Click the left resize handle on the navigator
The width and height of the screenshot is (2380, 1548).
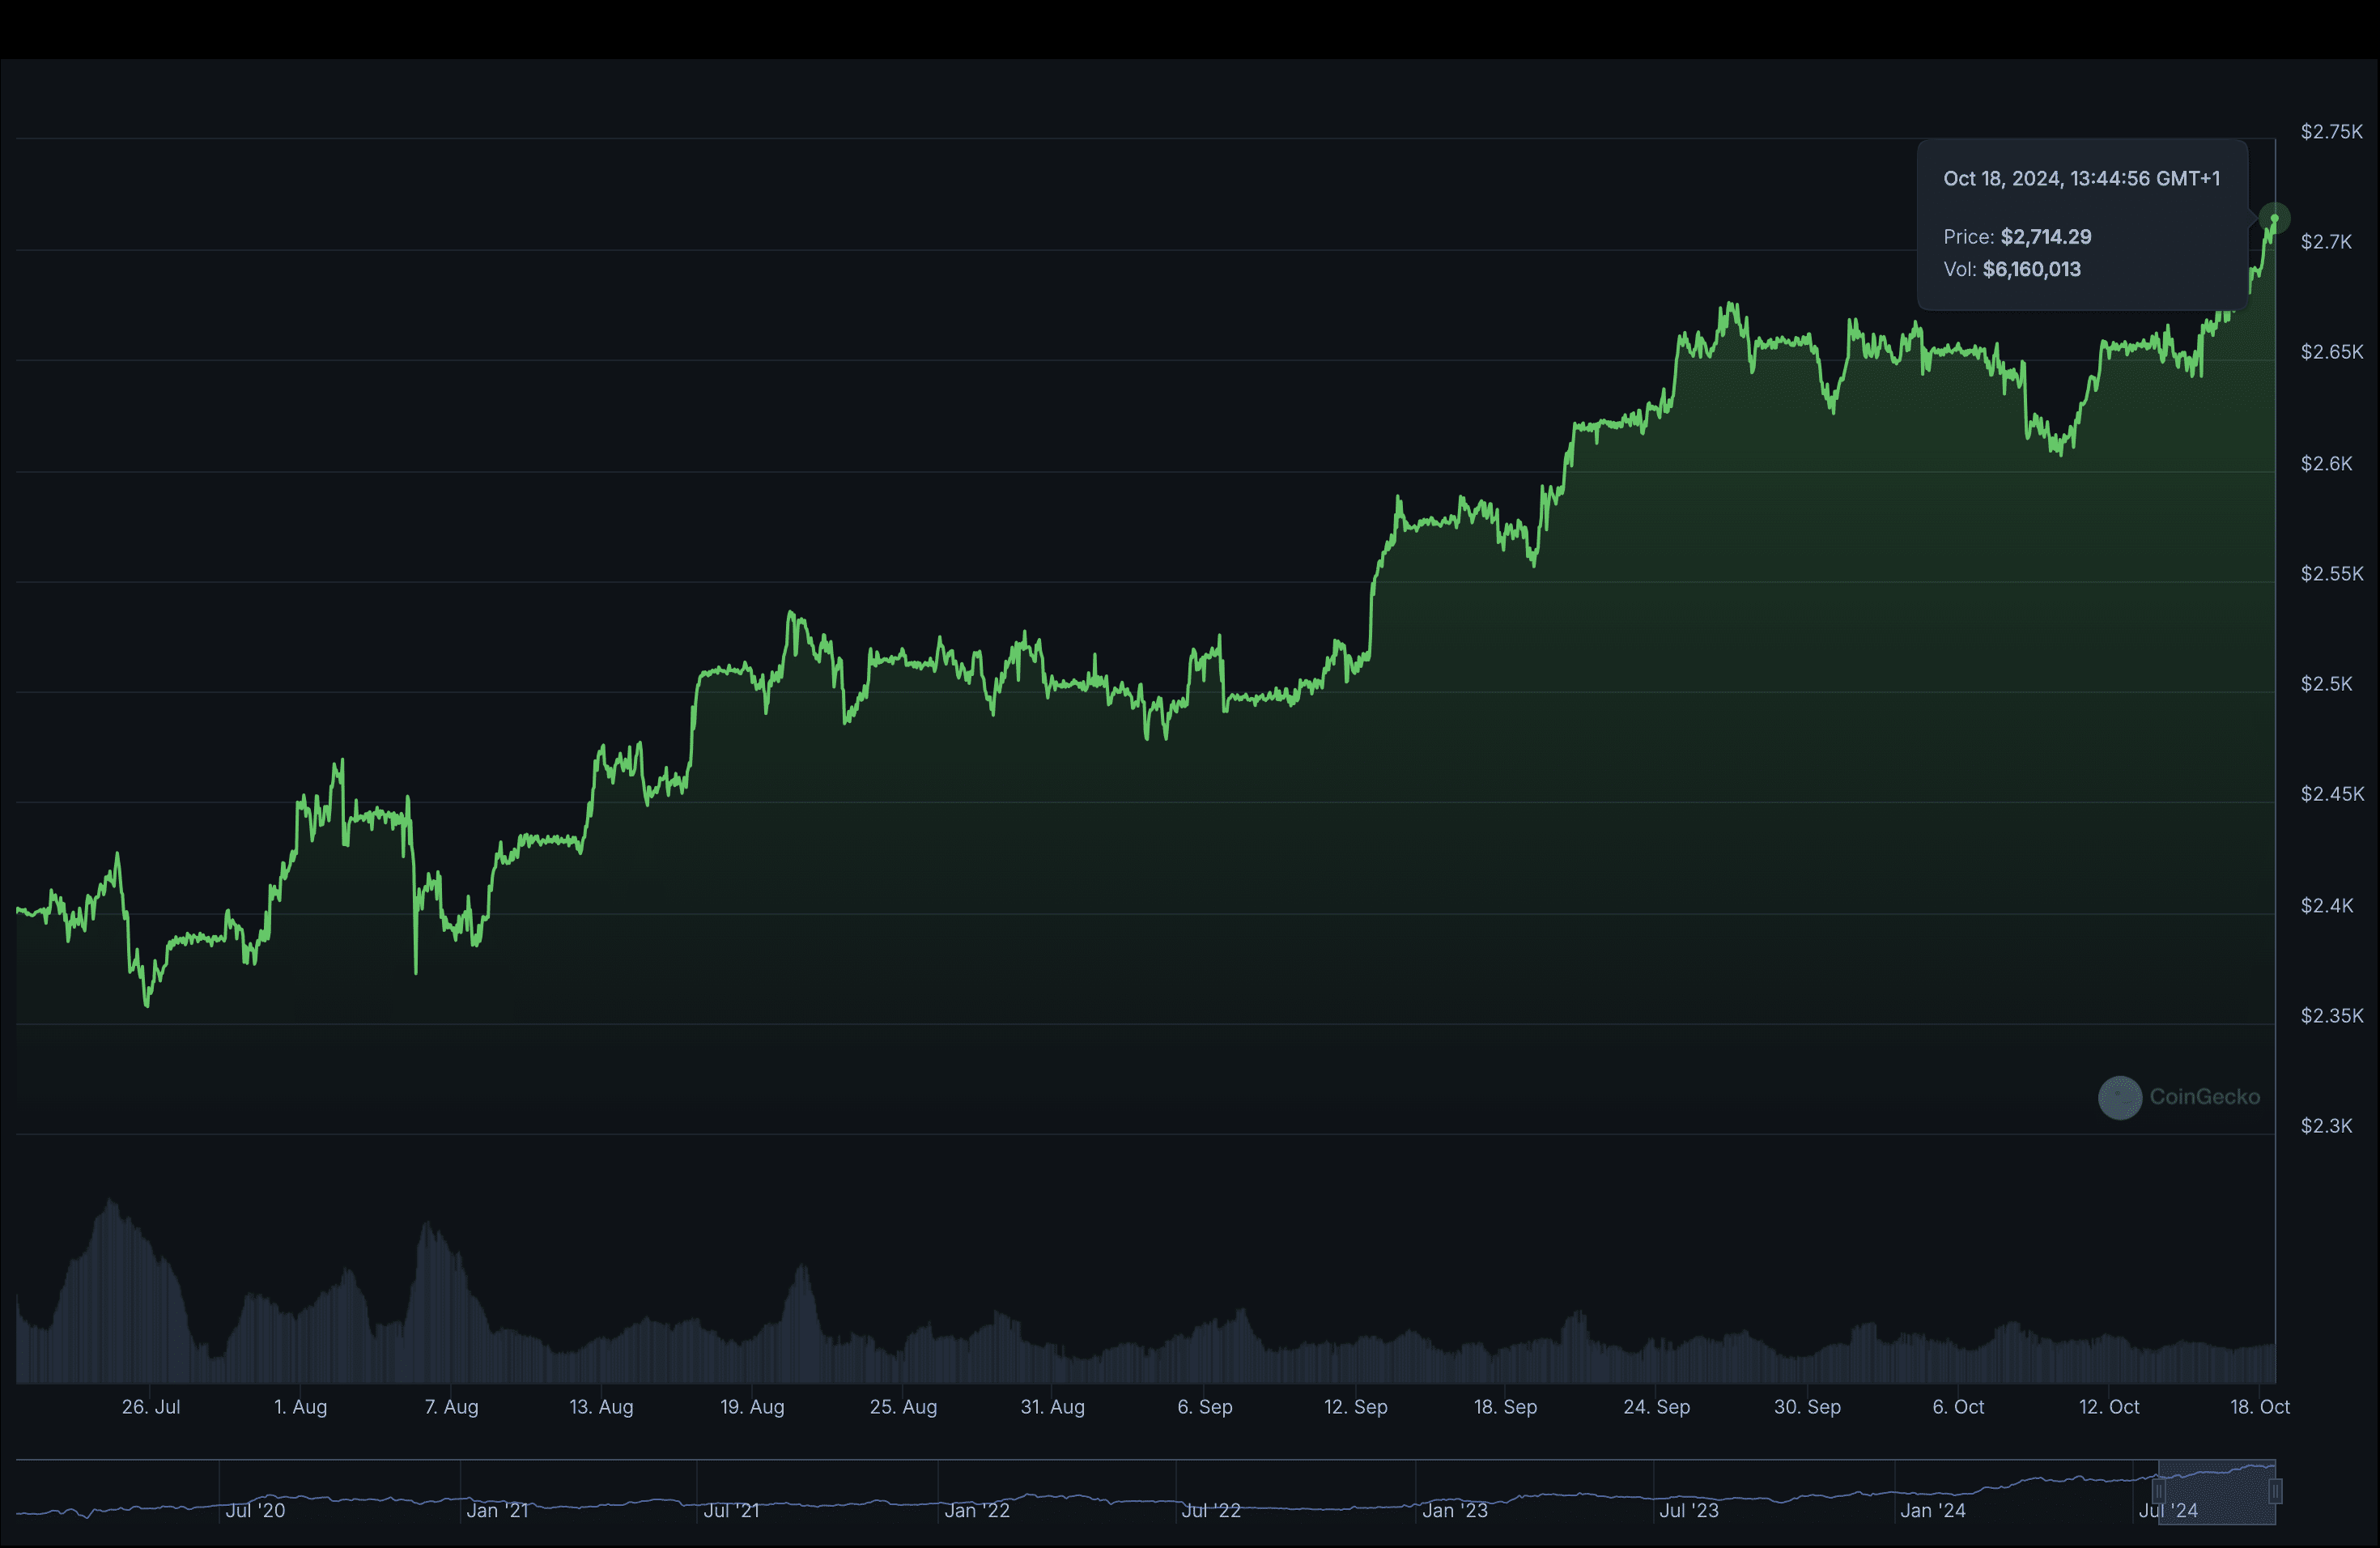pyautogui.click(x=2157, y=1492)
